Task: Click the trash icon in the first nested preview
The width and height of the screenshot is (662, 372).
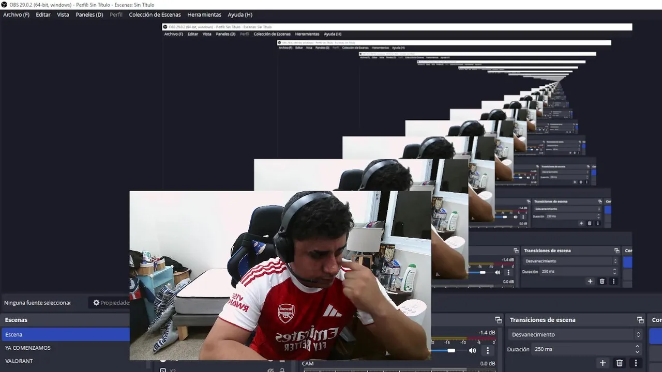Action: [x=602, y=282]
